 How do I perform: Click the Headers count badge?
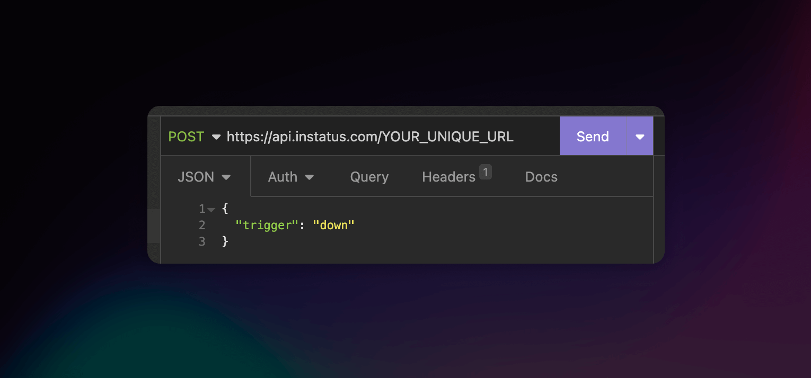coord(486,172)
